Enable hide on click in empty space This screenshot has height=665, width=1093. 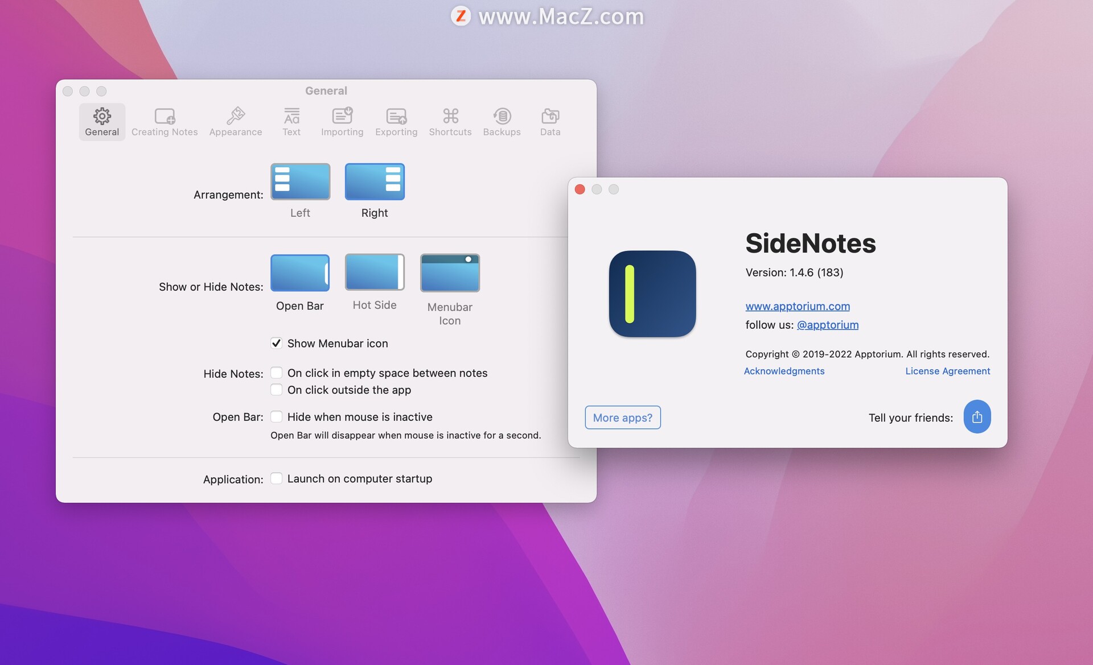pos(276,373)
